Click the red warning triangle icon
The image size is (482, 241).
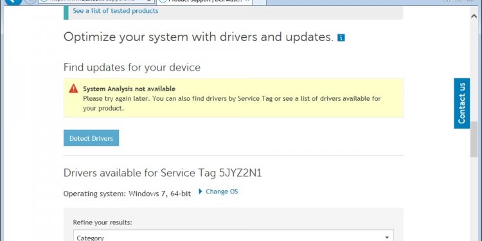click(x=73, y=89)
